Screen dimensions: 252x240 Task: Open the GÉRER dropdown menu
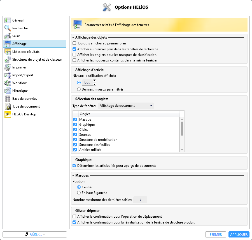coord(35,234)
